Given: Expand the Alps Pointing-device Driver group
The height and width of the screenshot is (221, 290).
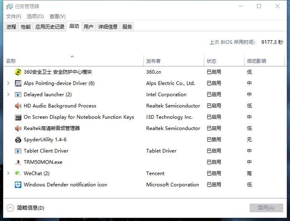Looking at the screenshot, I should point(8,83).
